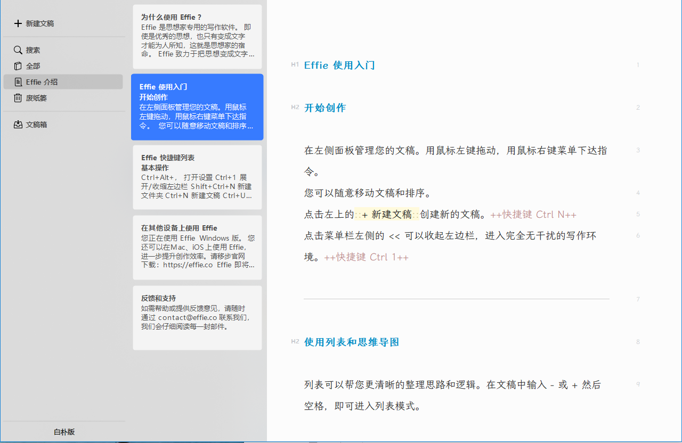Switch to the Effie 使用入门 document
Screen dimensions: 682x443
click(x=197, y=106)
